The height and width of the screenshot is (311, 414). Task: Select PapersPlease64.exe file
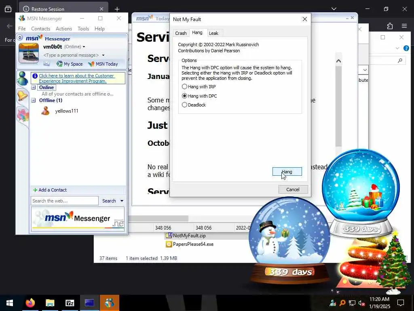click(x=190, y=244)
